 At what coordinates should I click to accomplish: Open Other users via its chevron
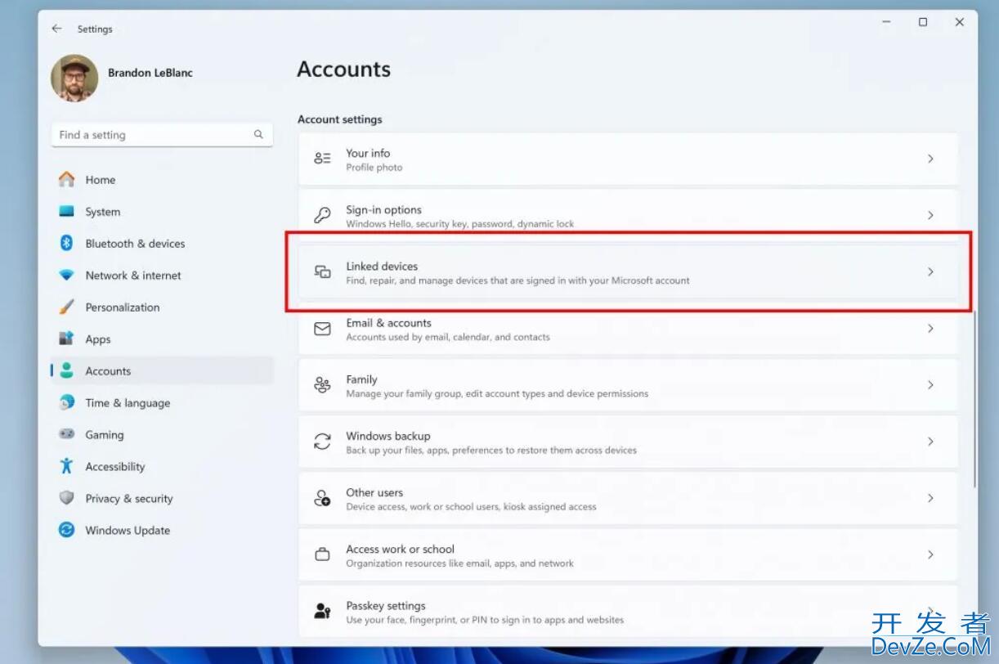(930, 498)
